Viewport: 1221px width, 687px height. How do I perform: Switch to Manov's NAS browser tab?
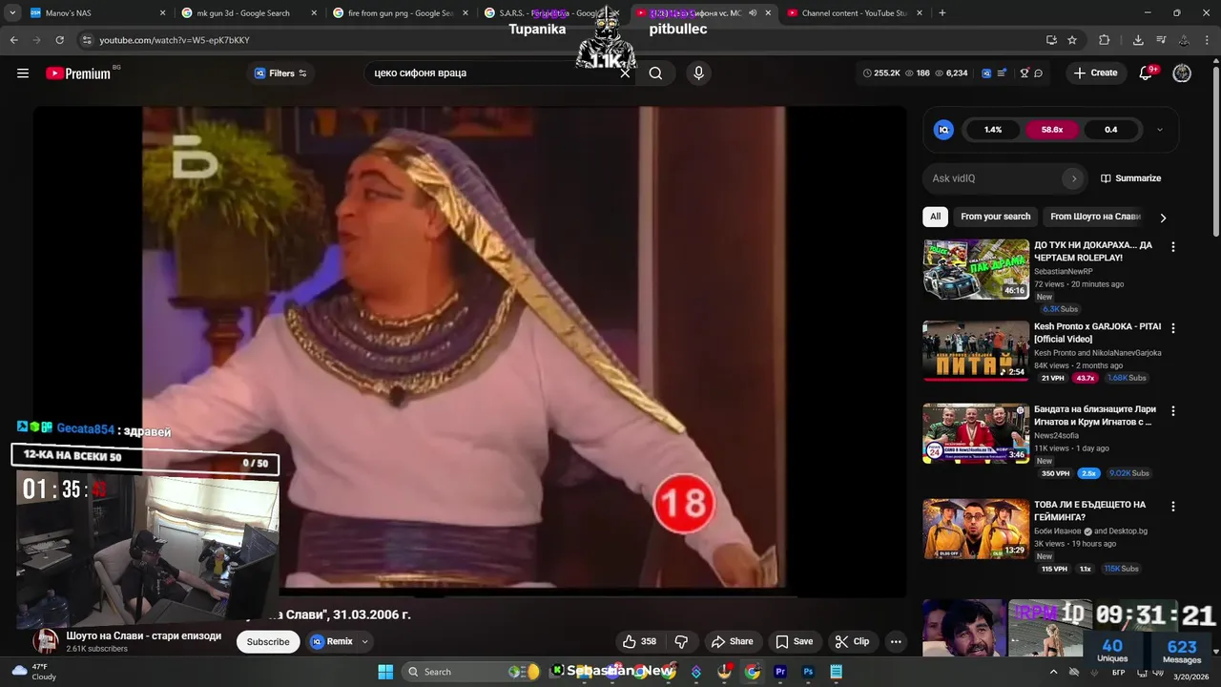tap(95, 13)
